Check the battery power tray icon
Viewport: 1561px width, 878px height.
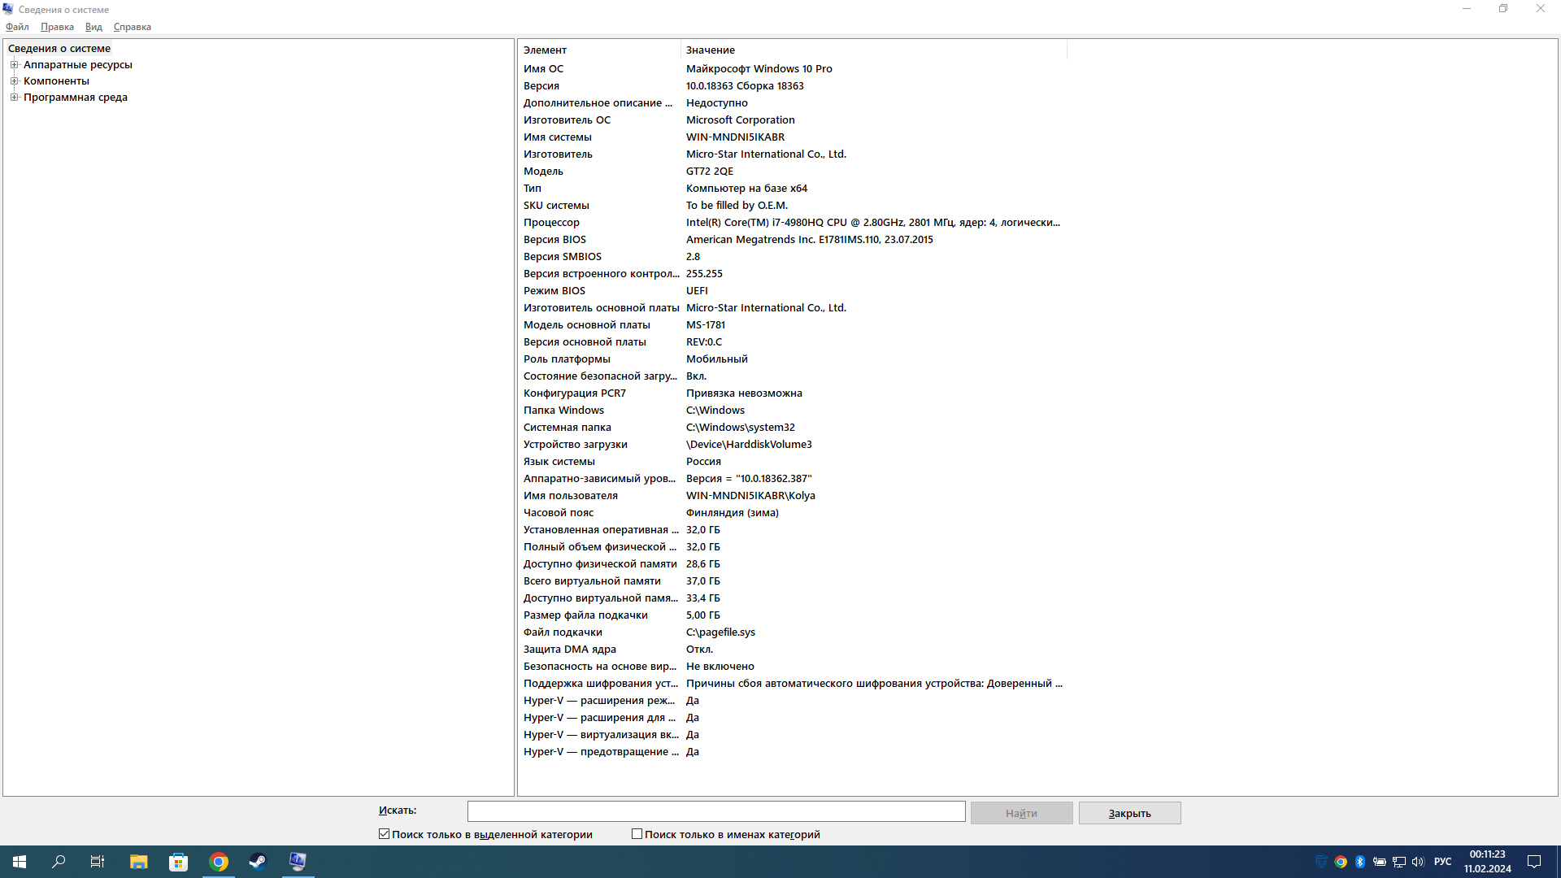pos(1380,862)
